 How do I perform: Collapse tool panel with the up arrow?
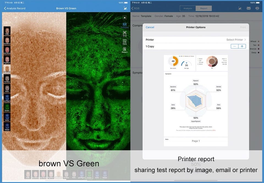[125, 18]
